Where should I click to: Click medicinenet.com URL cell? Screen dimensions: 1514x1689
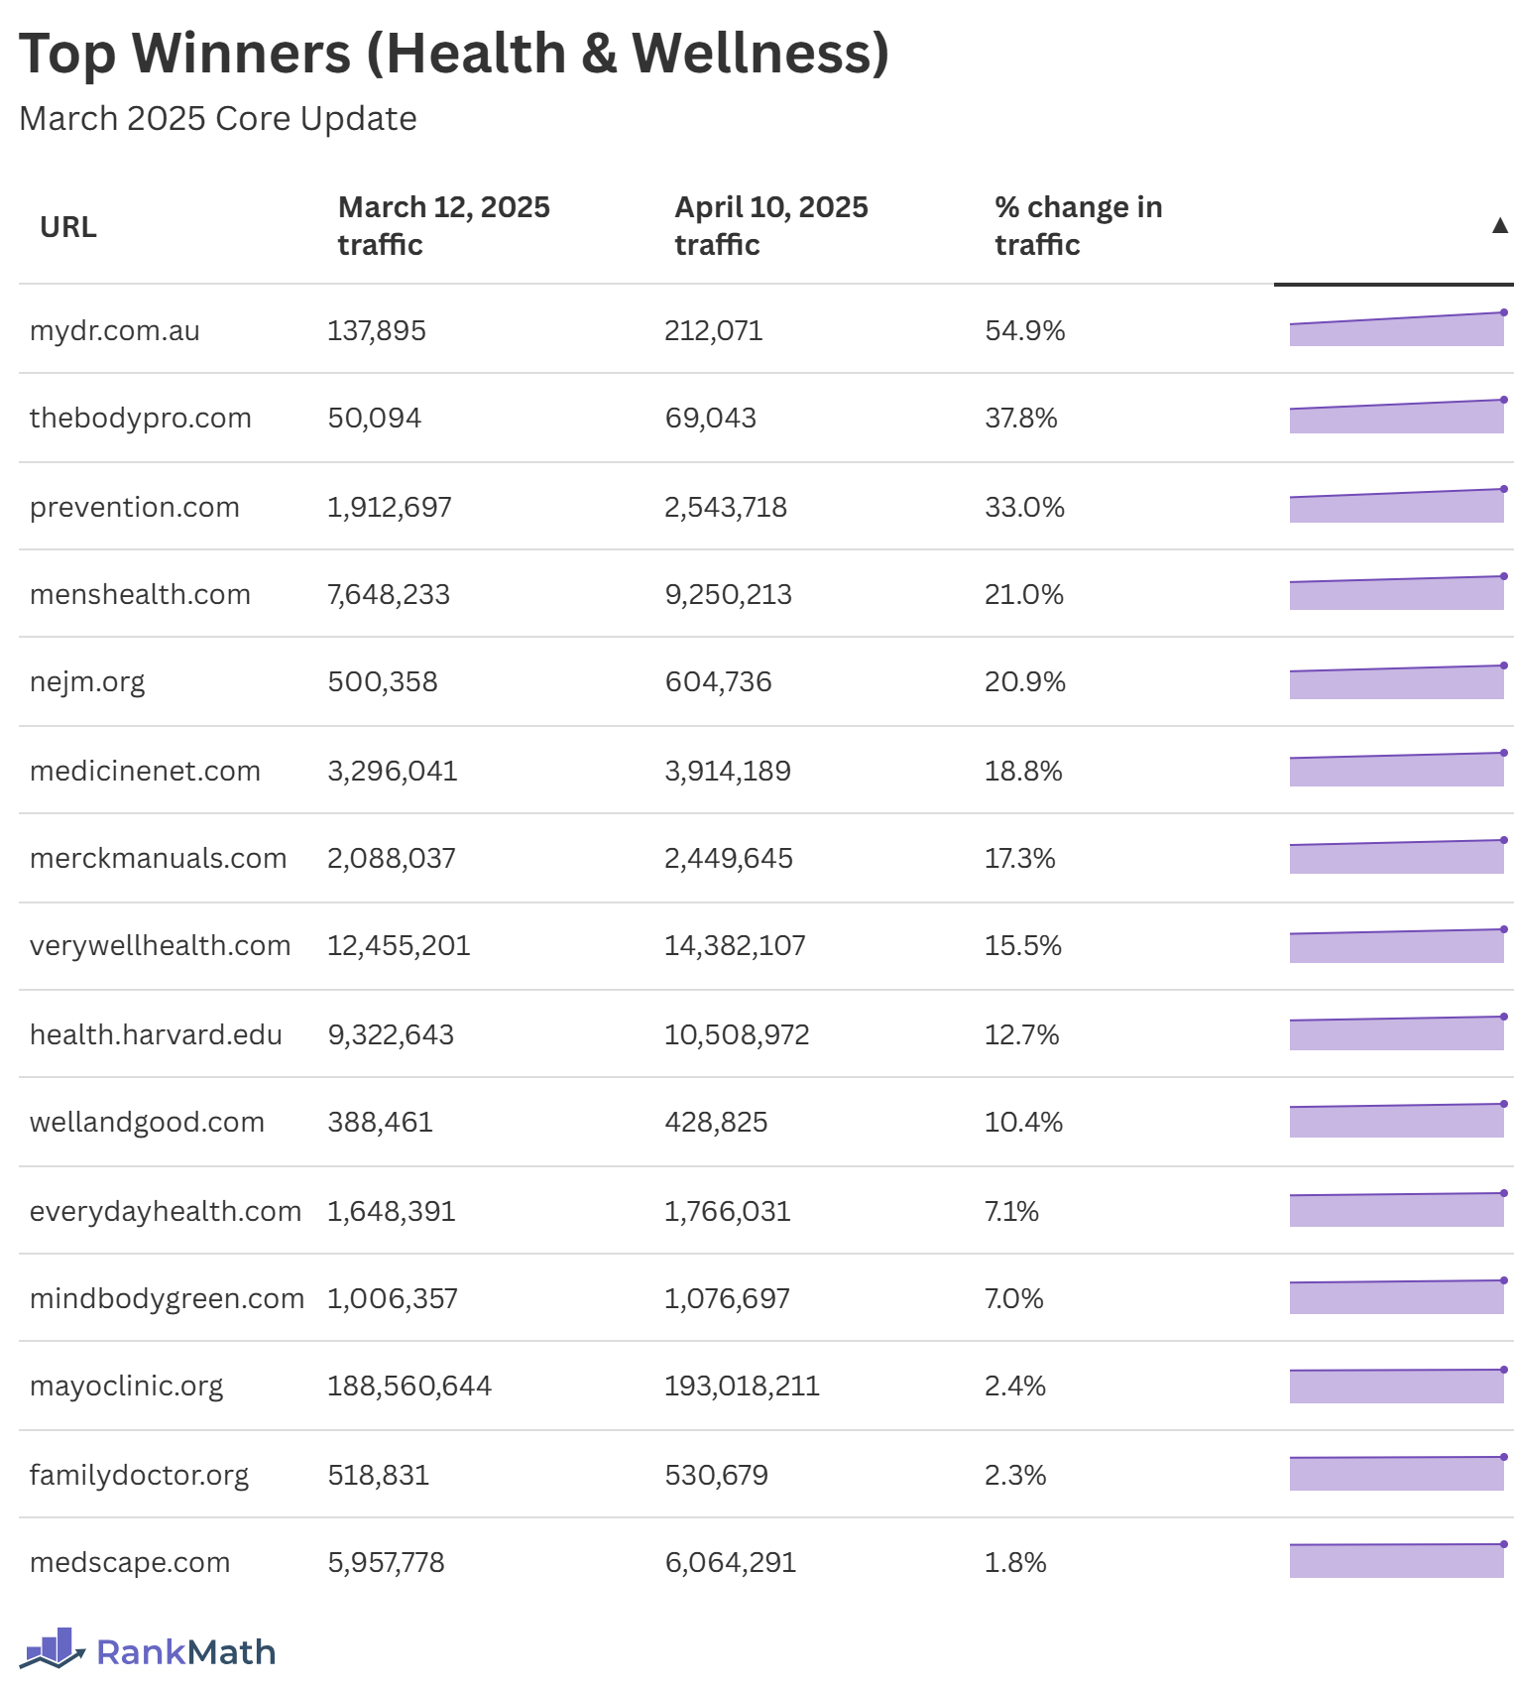[x=145, y=771]
